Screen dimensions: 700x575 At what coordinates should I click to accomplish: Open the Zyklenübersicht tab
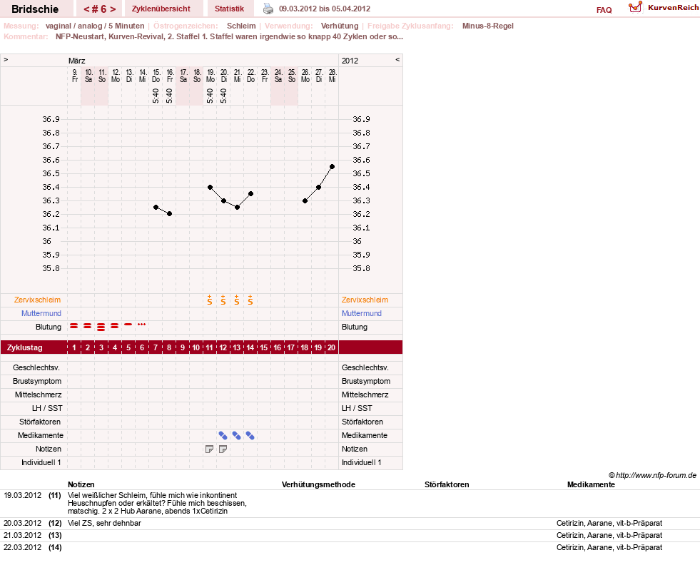[161, 9]
